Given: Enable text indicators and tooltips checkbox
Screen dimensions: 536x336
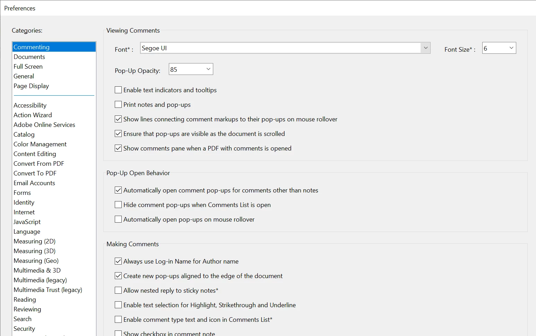Looking at the screenshot, I should click(x=118, y=90).
